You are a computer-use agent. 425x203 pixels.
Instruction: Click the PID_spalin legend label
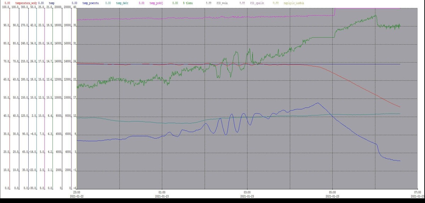257,3
